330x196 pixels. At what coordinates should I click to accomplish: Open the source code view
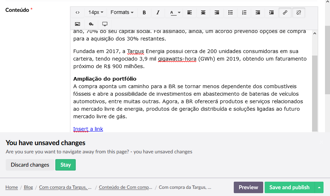(x=78, y=13)
